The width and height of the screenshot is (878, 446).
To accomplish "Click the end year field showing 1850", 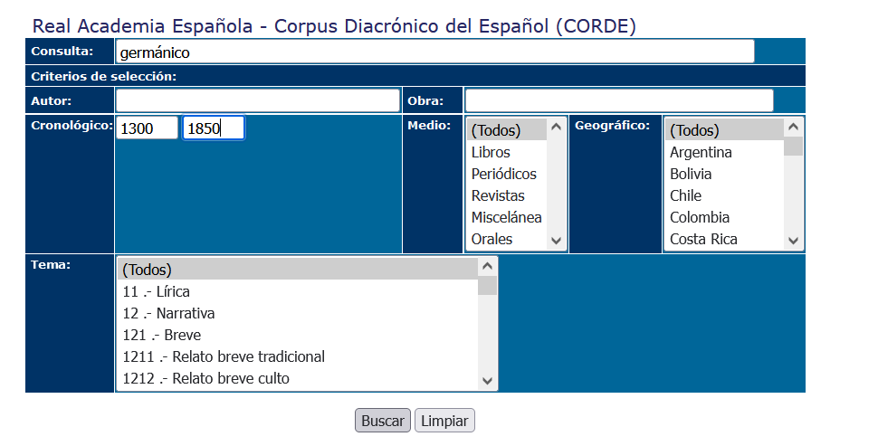I will [214, 128].
